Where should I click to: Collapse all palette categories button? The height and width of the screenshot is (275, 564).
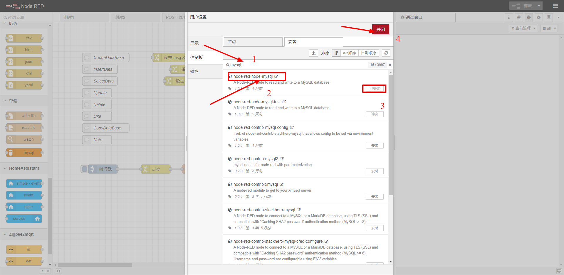(x=43, y=271)
